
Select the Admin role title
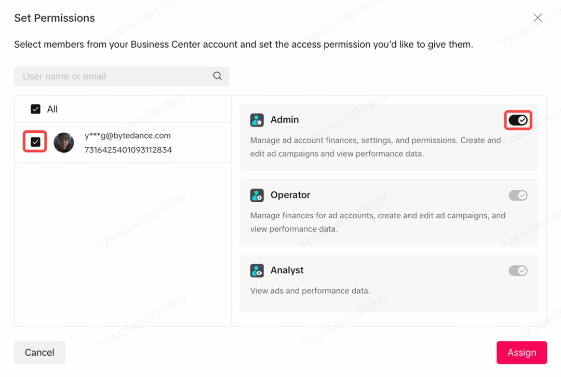285,120
